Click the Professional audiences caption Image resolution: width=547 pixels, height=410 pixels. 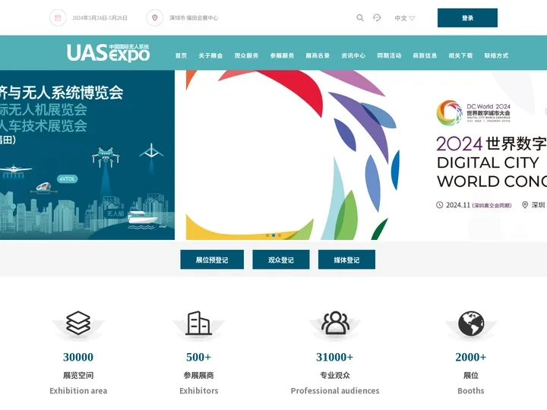tap(335, 391)
